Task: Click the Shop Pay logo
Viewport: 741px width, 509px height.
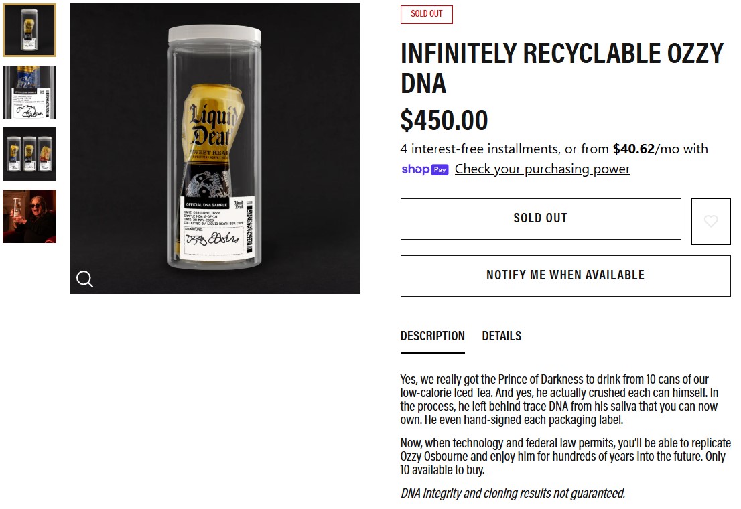Action: click(425, 169)
